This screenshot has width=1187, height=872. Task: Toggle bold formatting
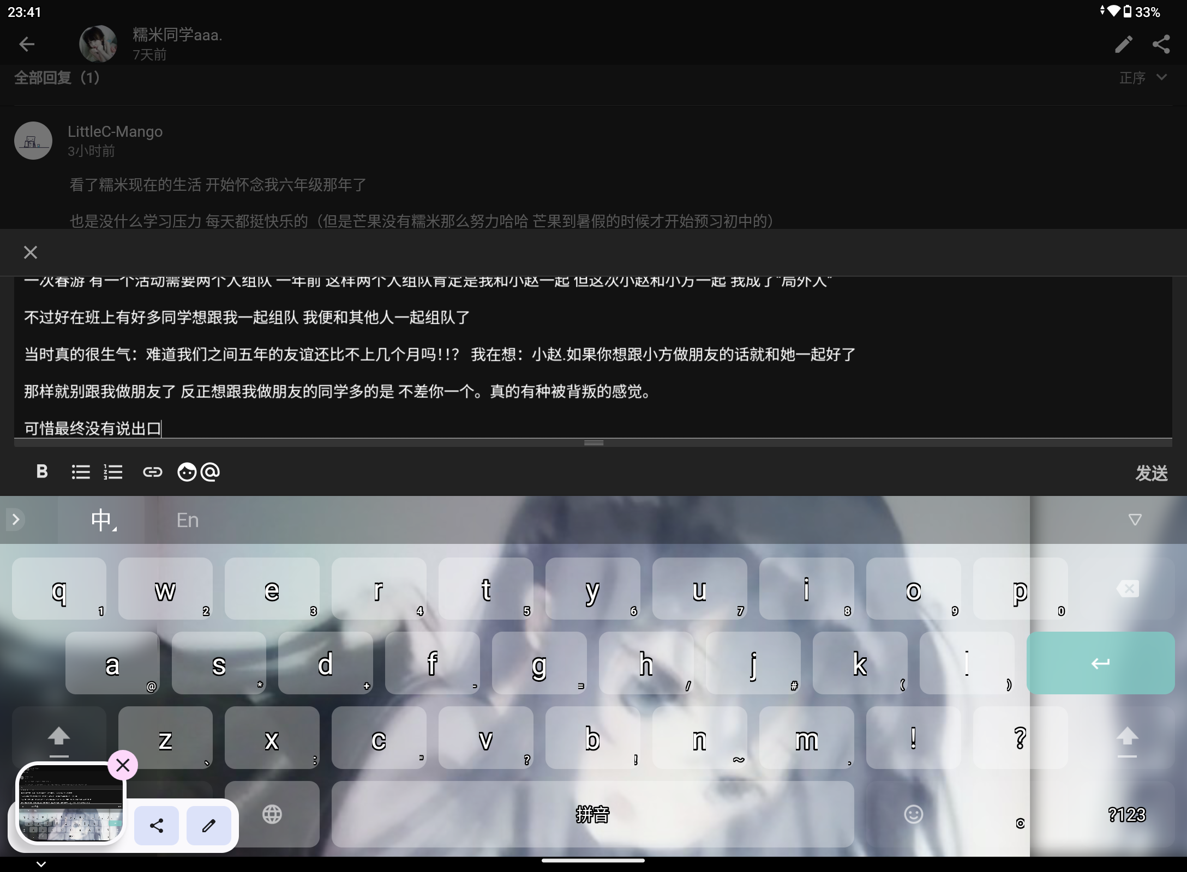tap(42, 471)
